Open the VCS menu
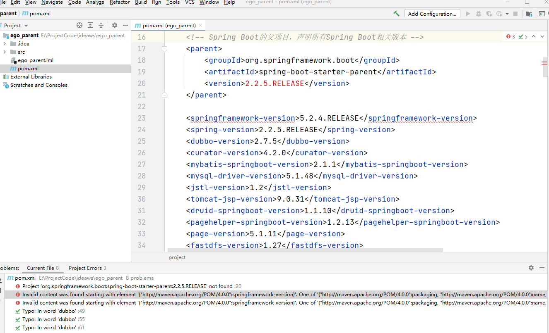The width and height of the screenshot is (549, 333). click(190, 2)
